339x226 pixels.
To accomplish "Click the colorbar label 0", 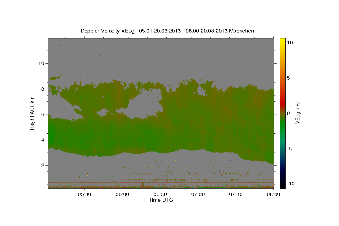I will tap(288, 113).
